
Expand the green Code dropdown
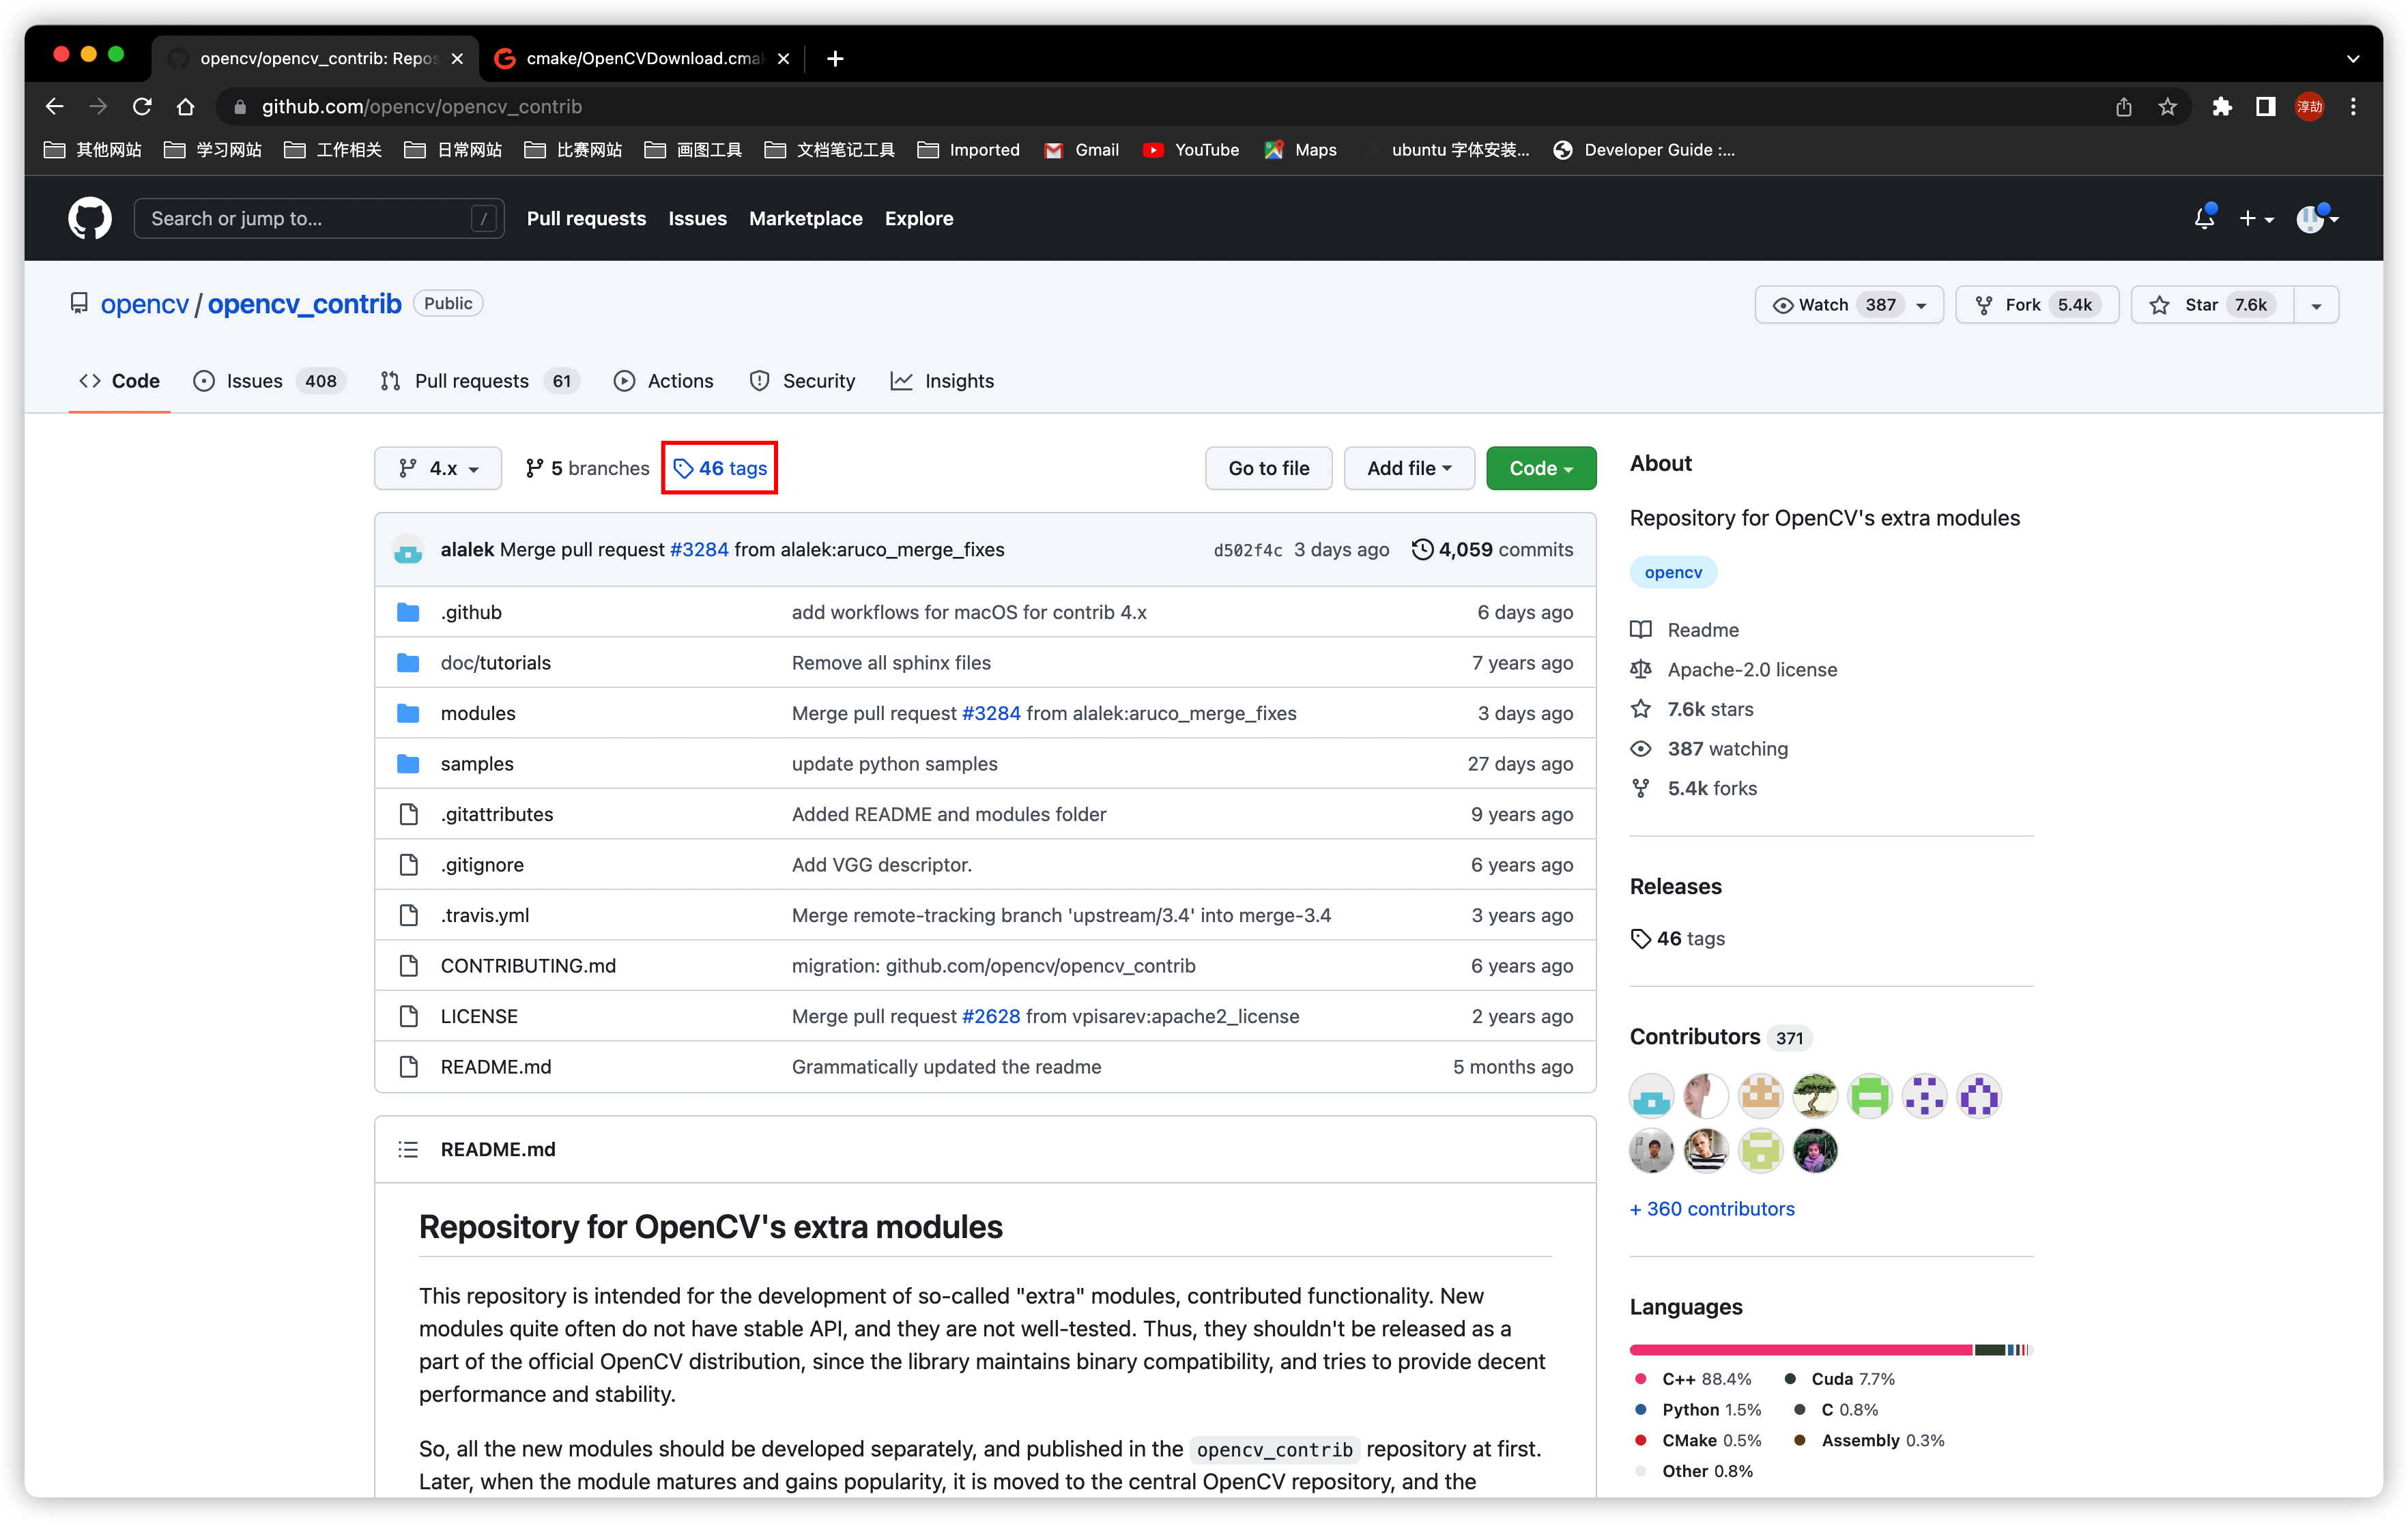coord(1540,468)
